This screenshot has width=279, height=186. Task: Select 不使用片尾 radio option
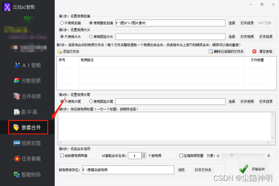point(70,101)
